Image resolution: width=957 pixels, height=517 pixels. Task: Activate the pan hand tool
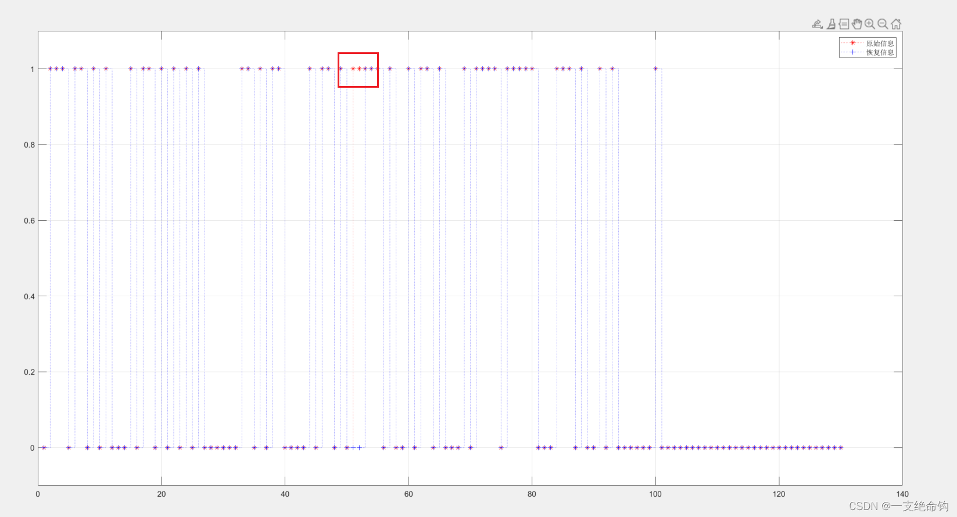pyautogui.click(x=857, y=24)
